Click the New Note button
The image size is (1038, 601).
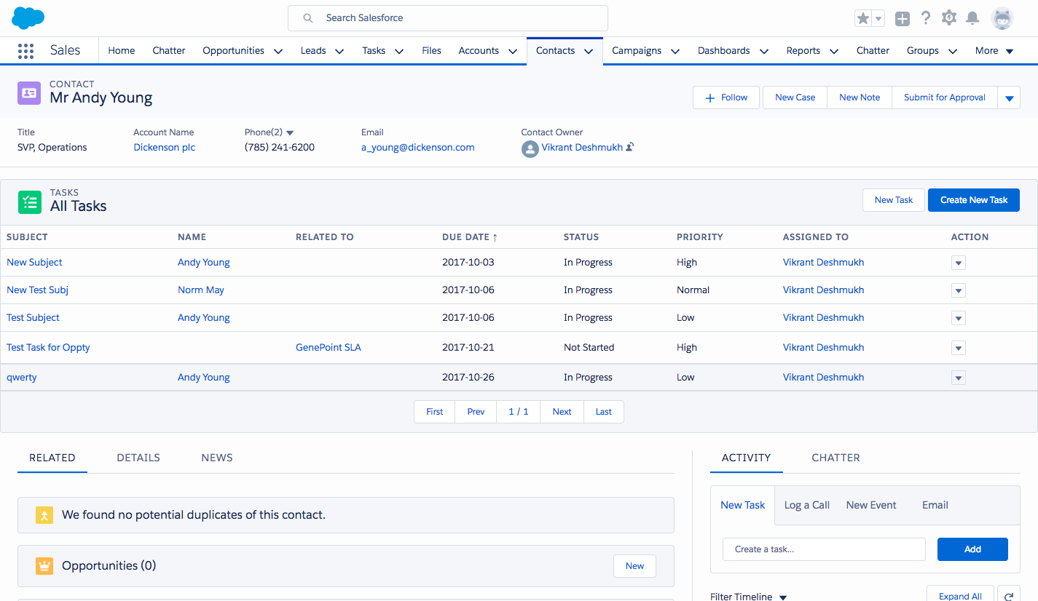(860, 97)
